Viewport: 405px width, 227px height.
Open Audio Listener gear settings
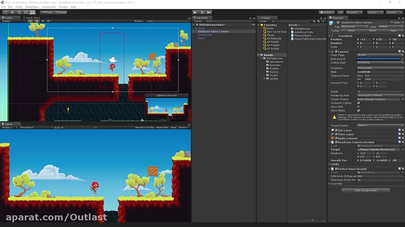click(x=403, y=138)
